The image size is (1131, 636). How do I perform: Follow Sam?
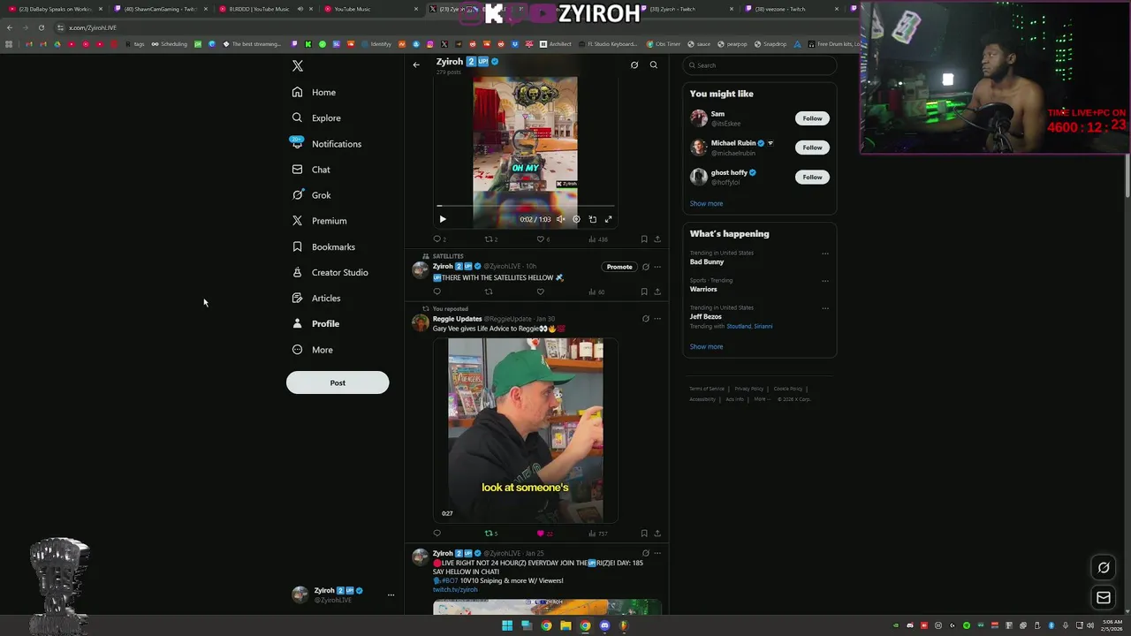pyautogui.click(x=812, y=118)
